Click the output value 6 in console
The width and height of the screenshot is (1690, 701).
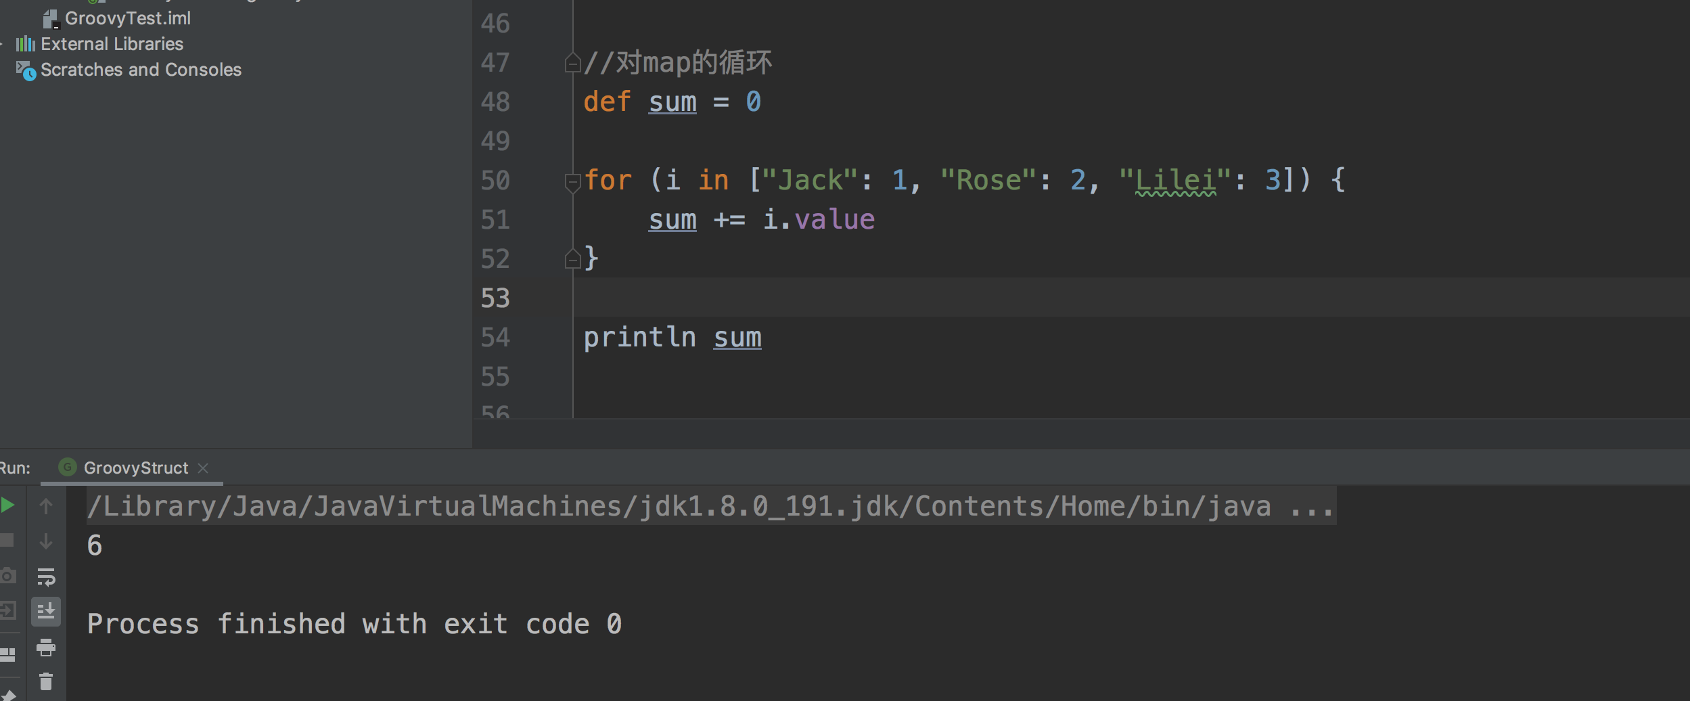95,545
